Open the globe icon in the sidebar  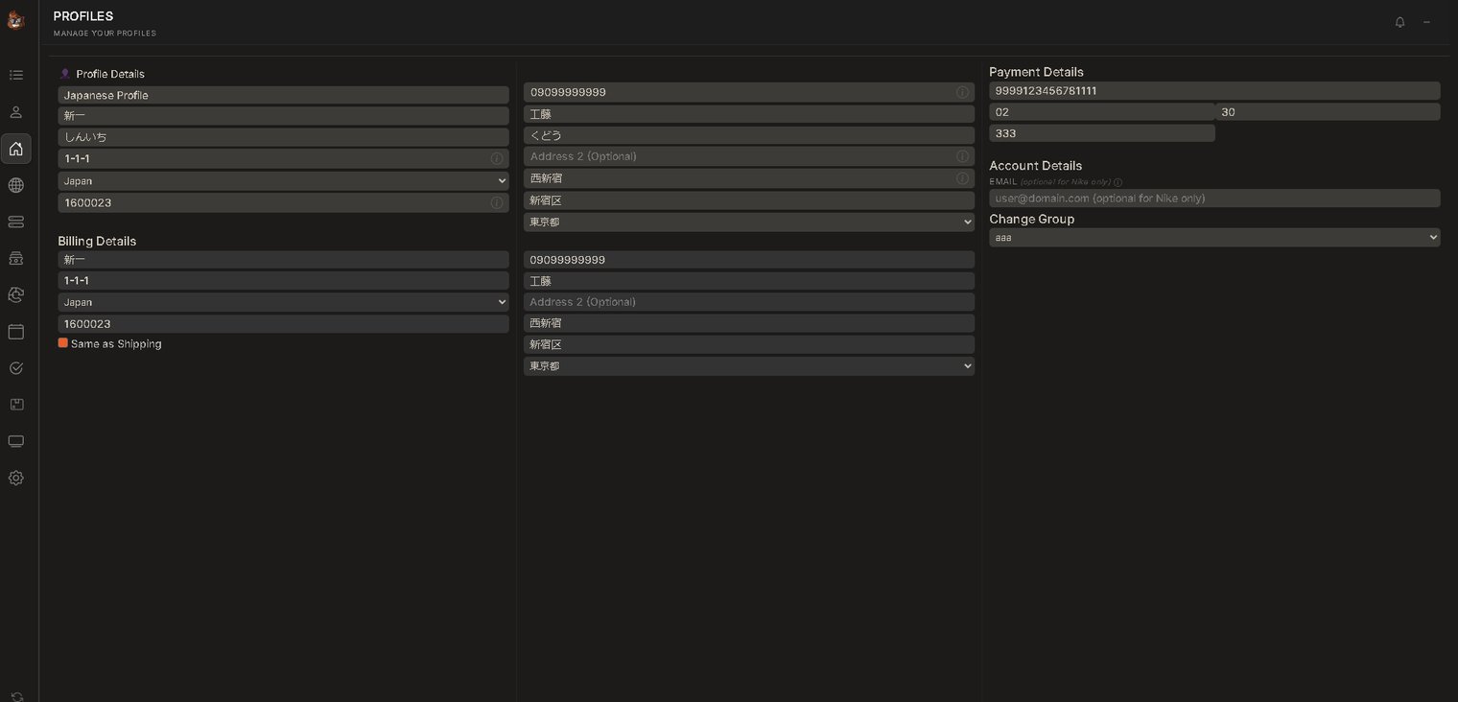pos(16,185)
